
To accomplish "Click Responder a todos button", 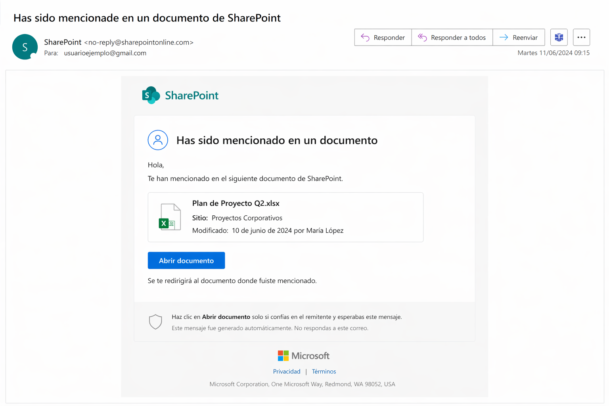I will [452, 37].
